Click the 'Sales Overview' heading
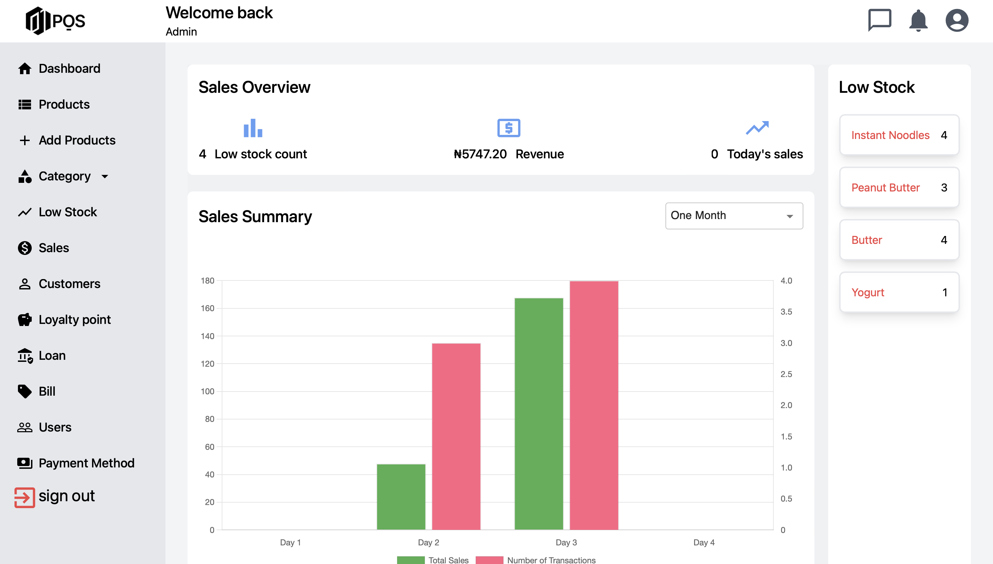 click(x=254, y=87)
